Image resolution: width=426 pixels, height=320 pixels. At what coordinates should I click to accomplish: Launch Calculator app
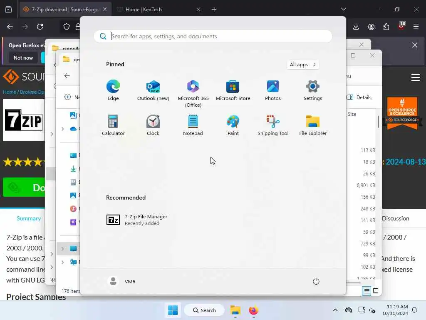(x=113, y=125)
